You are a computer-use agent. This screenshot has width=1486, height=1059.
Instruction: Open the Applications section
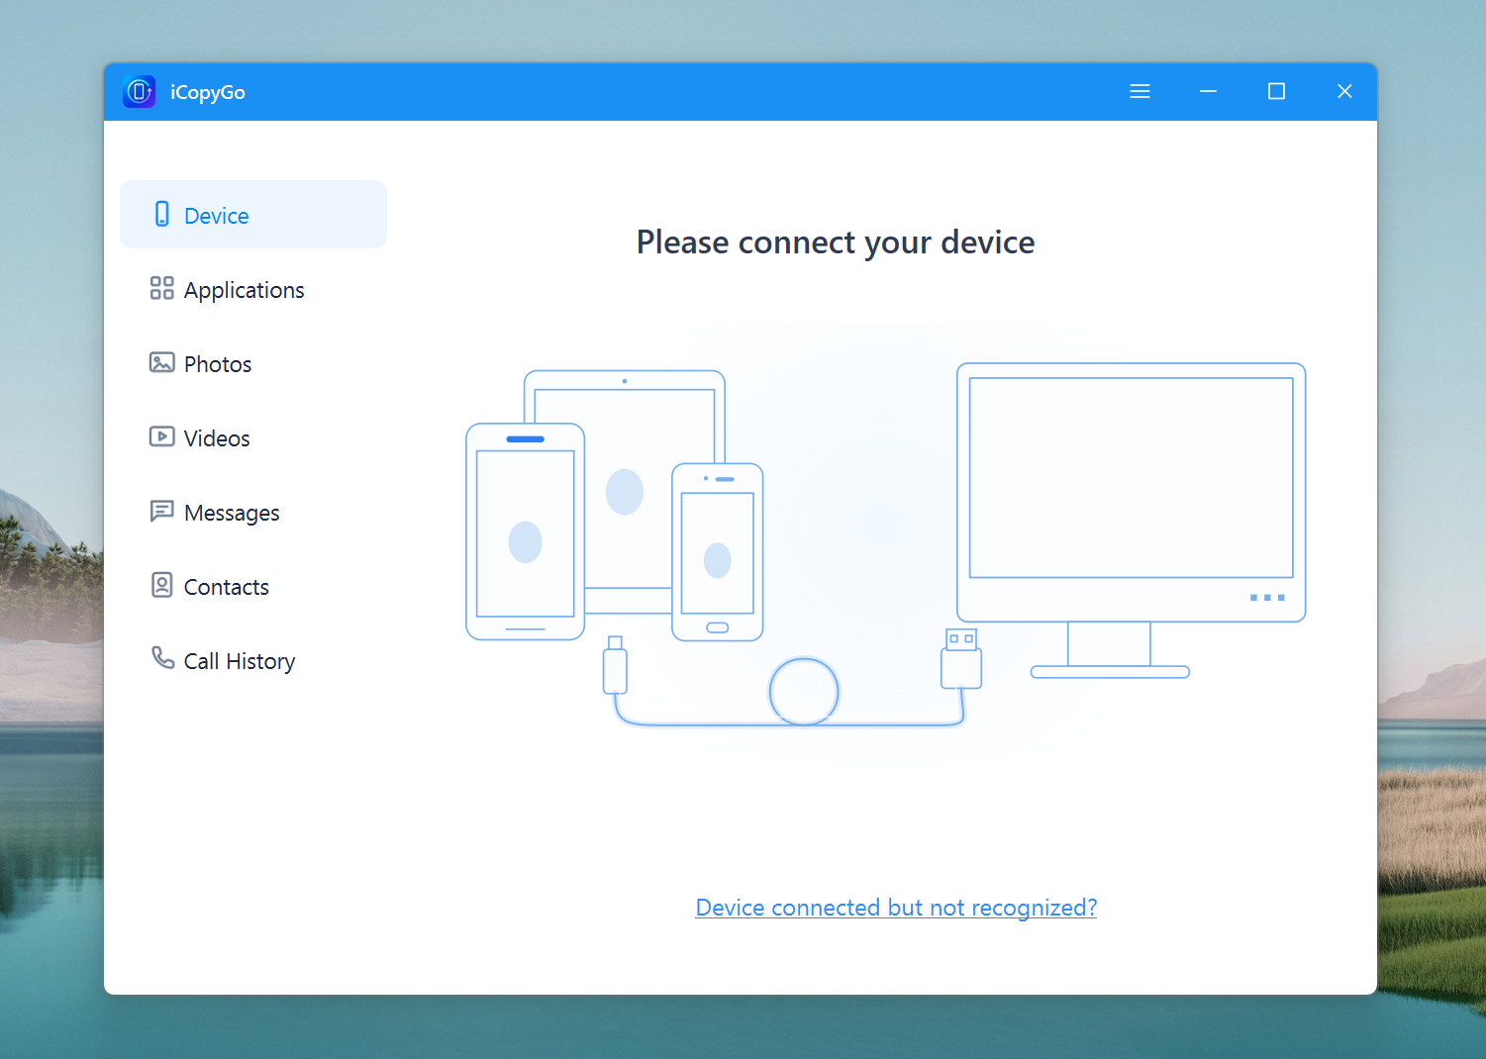click(245, 291)
